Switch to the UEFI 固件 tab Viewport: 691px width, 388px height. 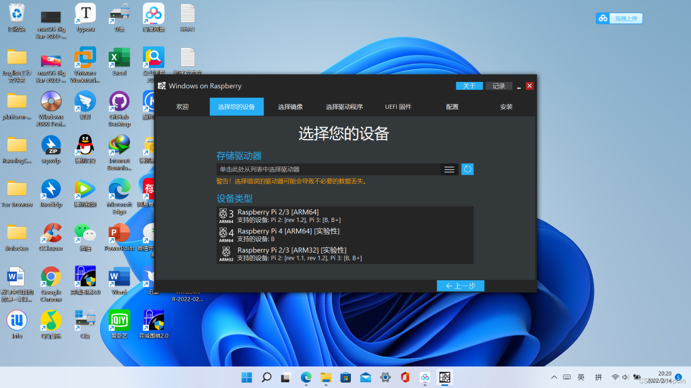[398, 107]
